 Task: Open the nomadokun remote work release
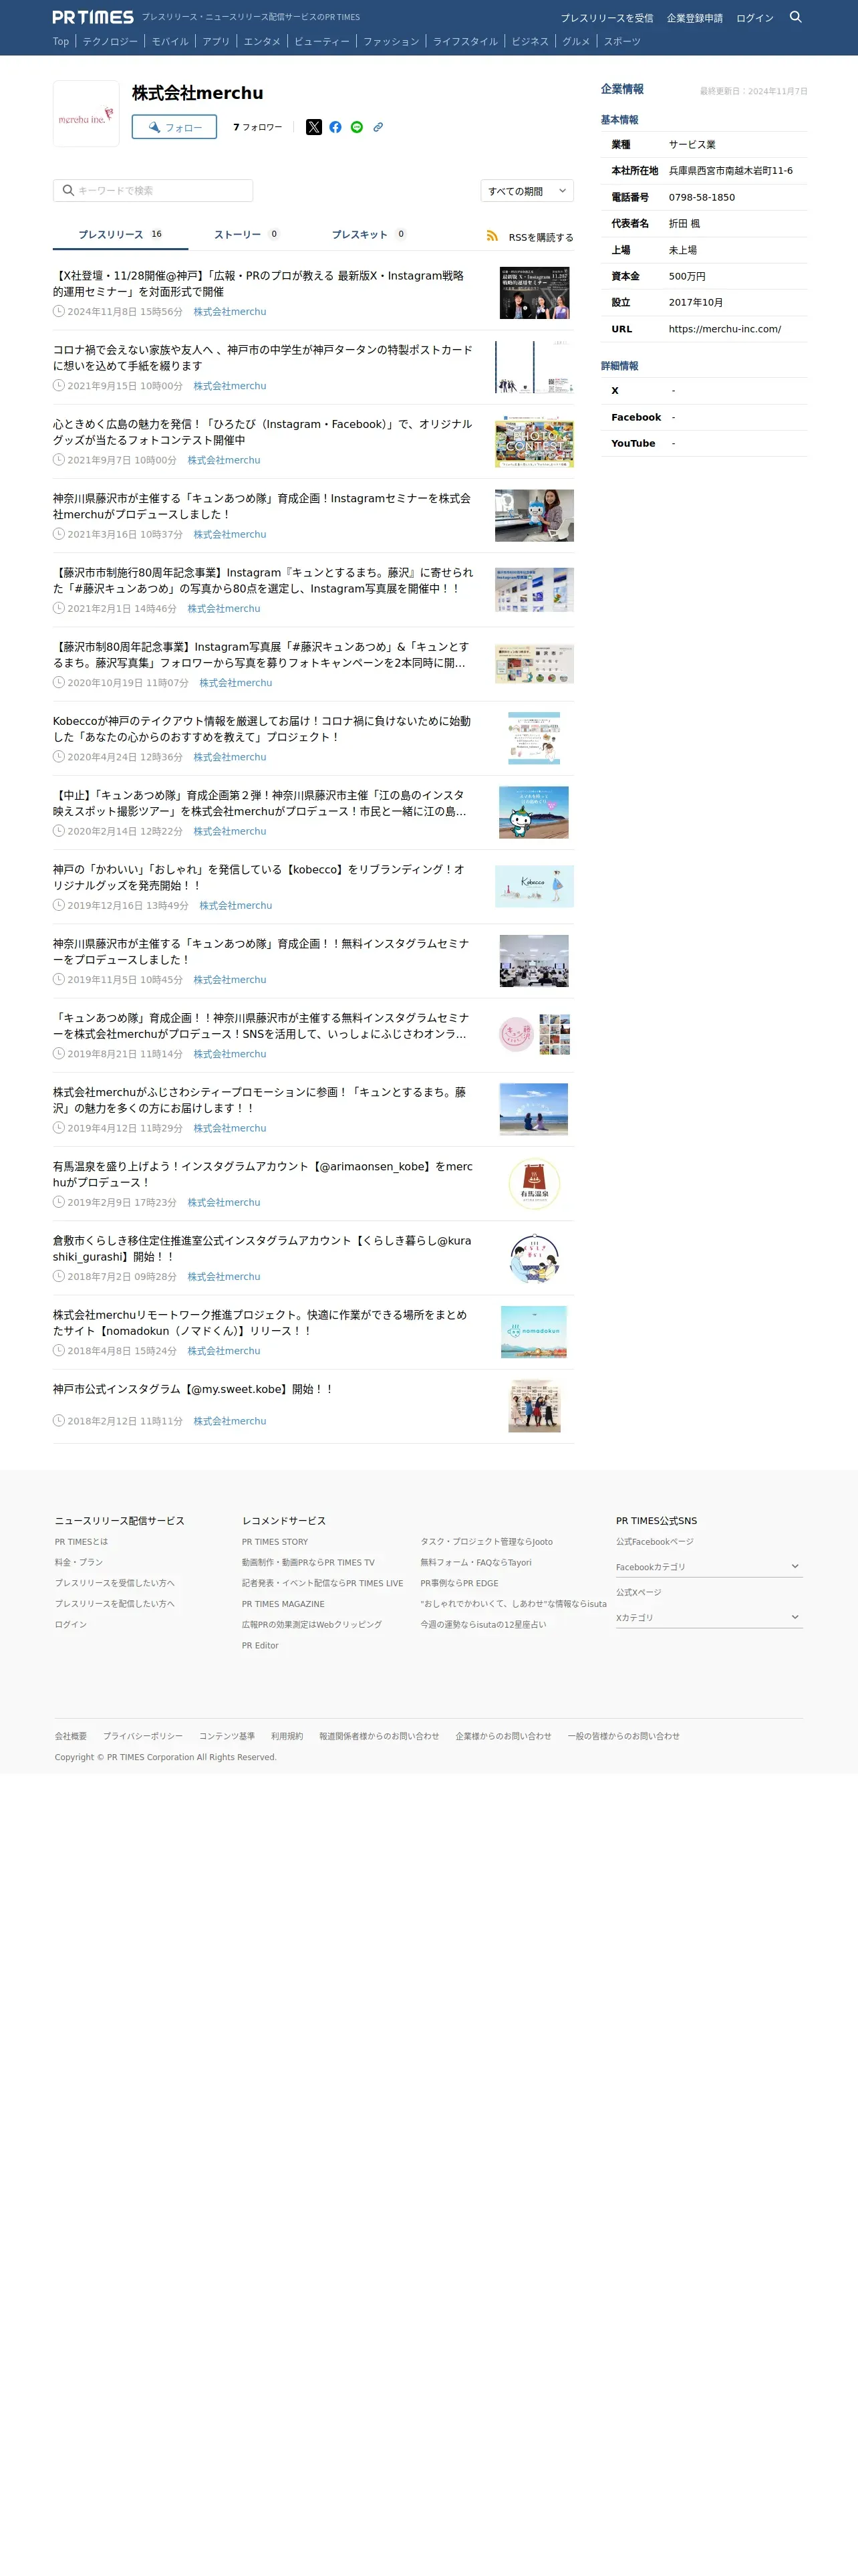tap(260, 1322)
